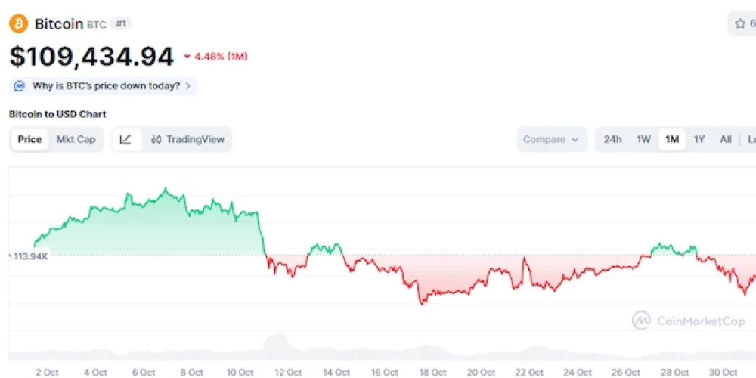This screenshot has width=756, height=378.
Task: Switch chart to Mkt Cap view
Action: coord(76,139)
